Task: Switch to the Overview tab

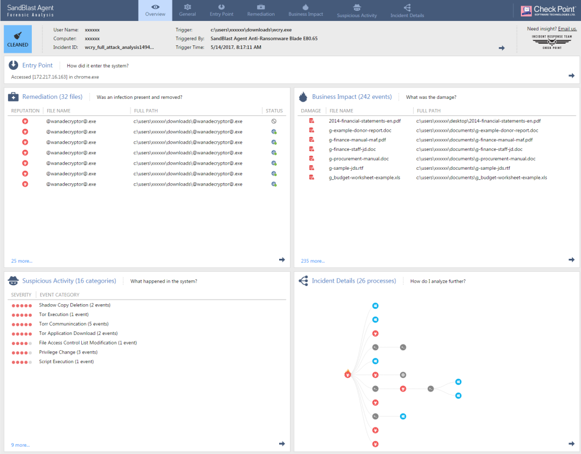Action: (x=155, y=10)
